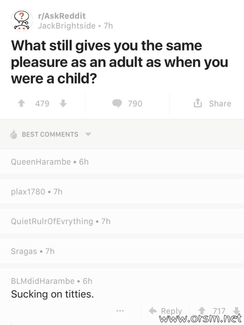Screen dimensions: 244x325
Task: Open r/AskReddit subreddit link
Action: point(61,16)
